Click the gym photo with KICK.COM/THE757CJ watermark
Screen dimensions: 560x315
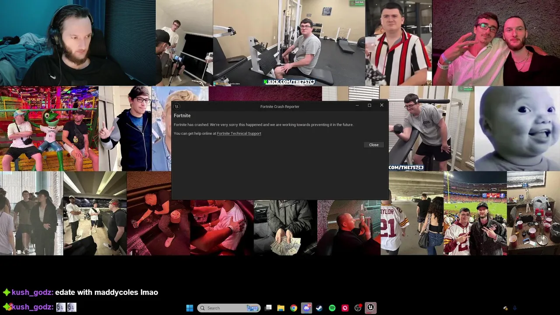tap(289, 43)
